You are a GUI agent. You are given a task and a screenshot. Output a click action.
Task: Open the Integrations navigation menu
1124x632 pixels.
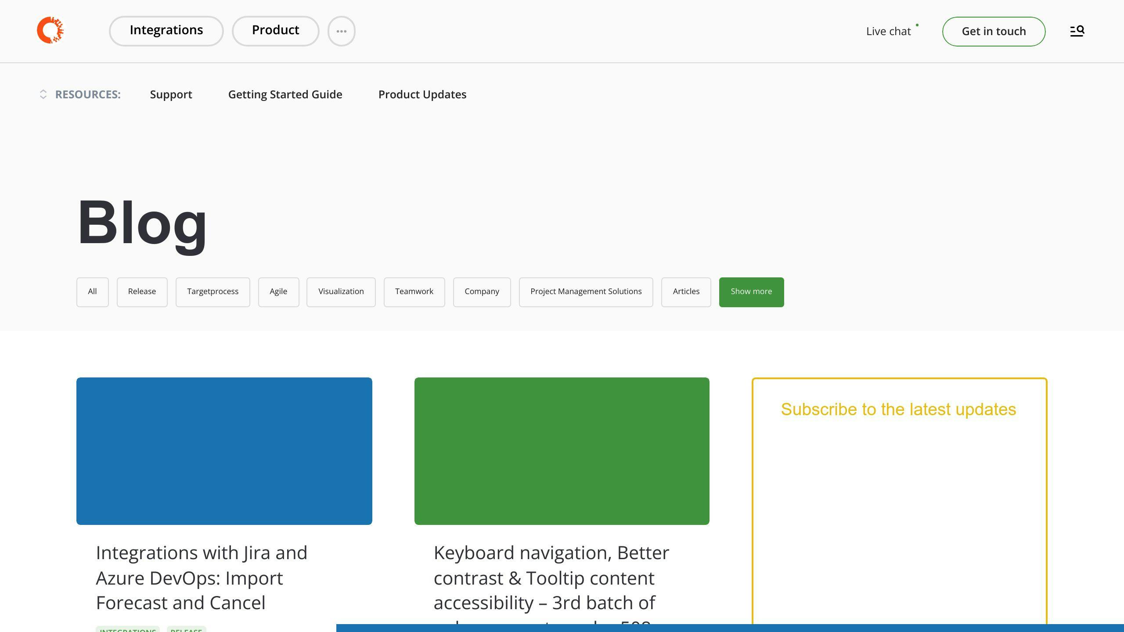click(x=166, y=31)
